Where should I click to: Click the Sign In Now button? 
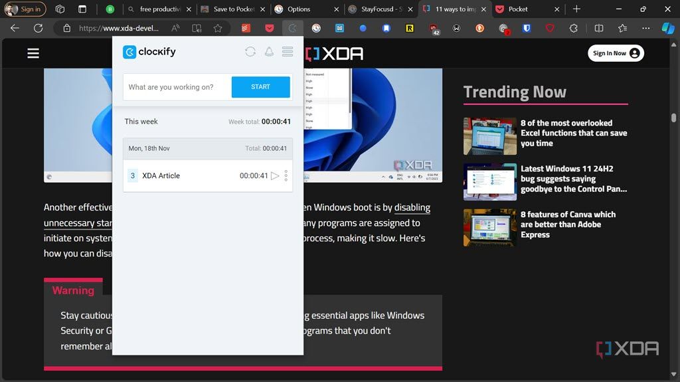coord(616,53)
